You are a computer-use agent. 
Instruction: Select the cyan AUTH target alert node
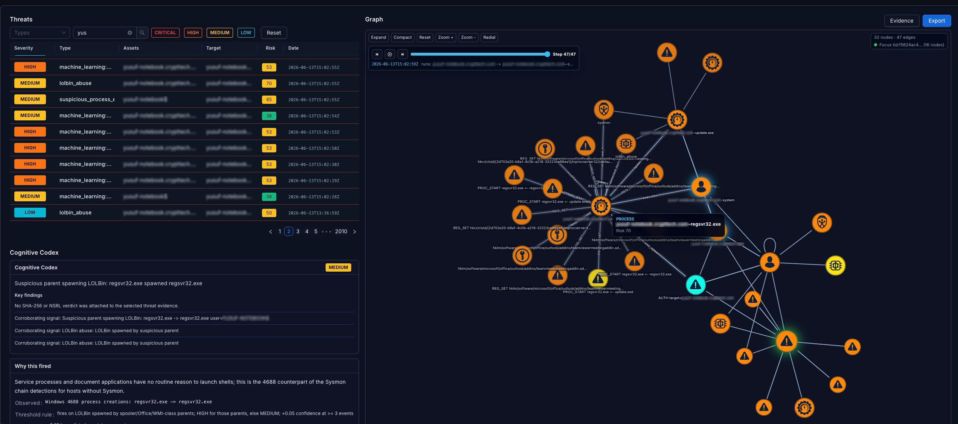point(696,285)
